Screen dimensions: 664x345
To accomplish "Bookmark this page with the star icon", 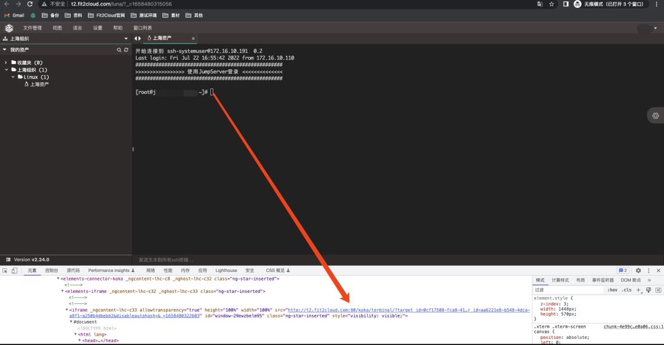I will coord(551,4).
